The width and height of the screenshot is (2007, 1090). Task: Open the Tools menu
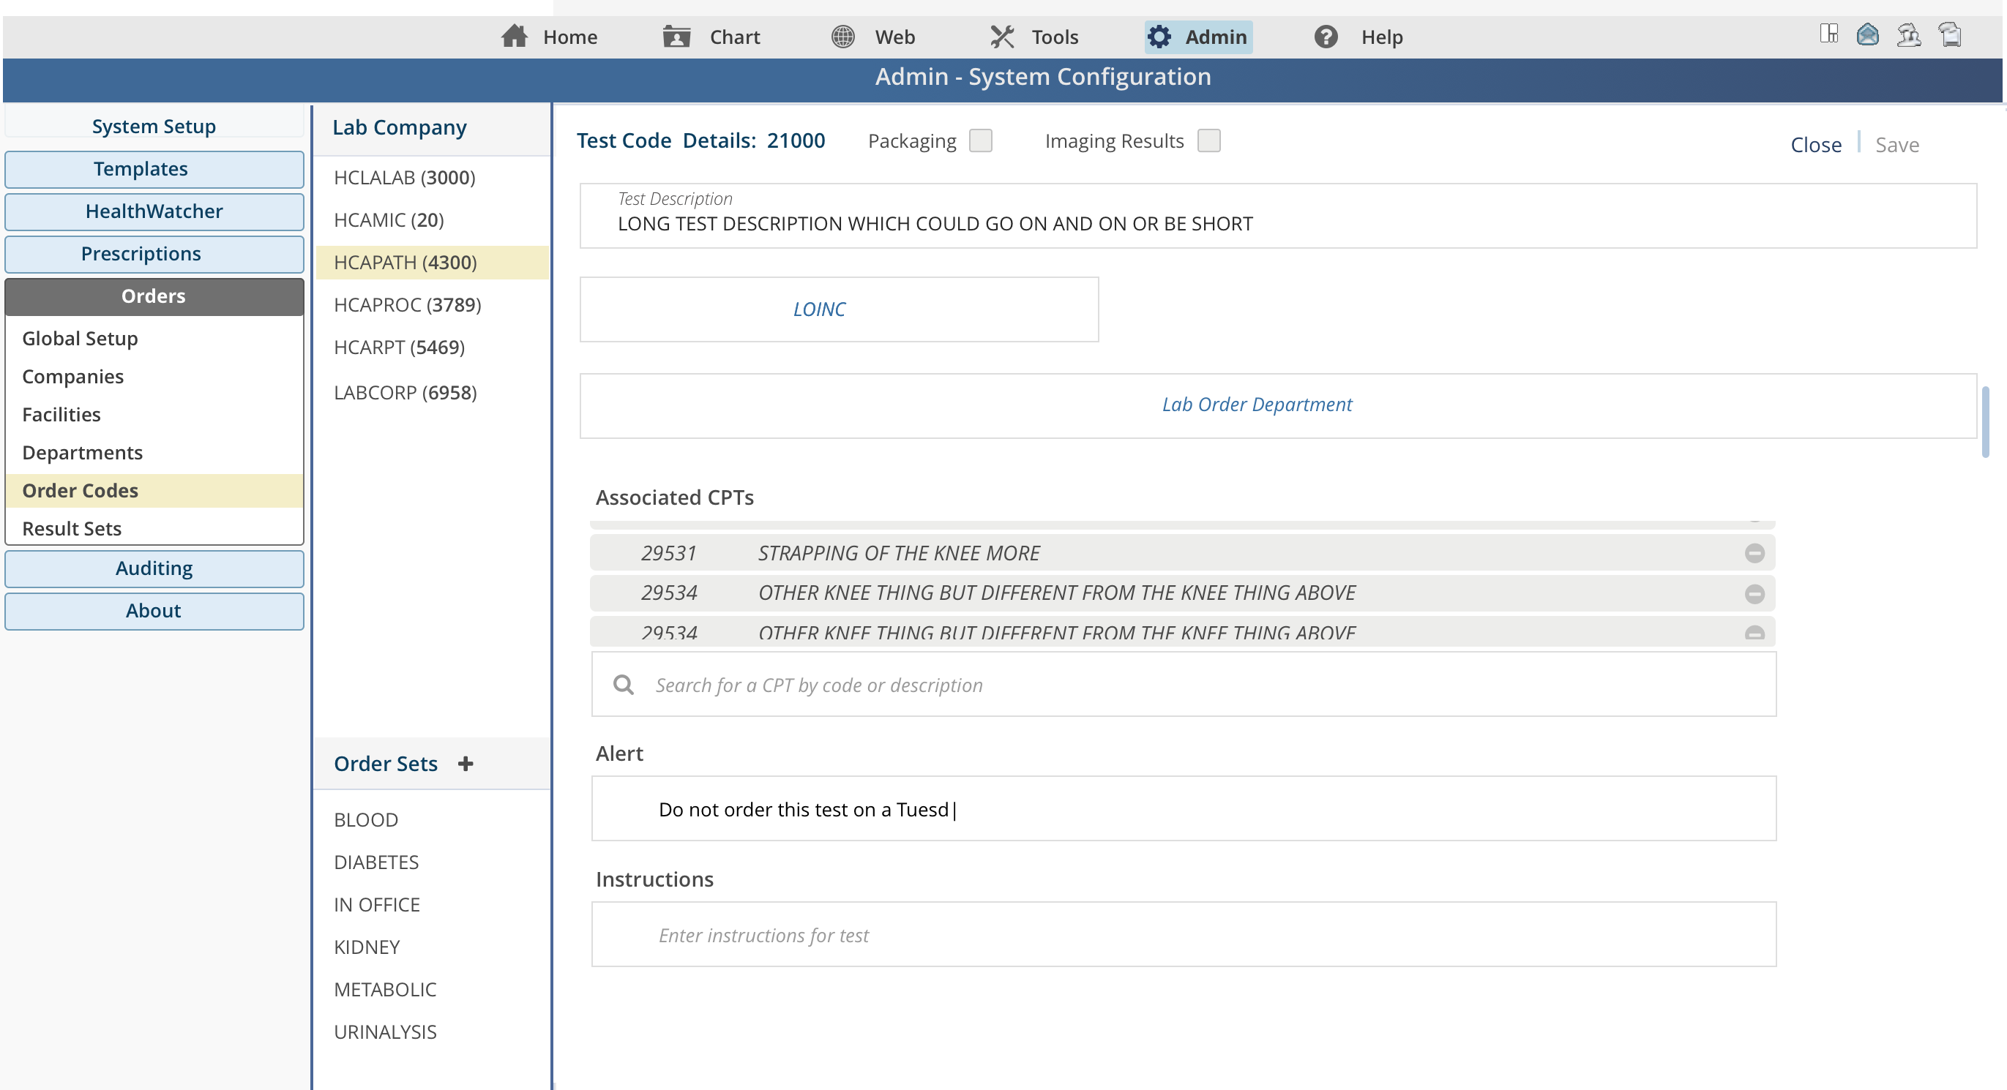[1035, 37]
